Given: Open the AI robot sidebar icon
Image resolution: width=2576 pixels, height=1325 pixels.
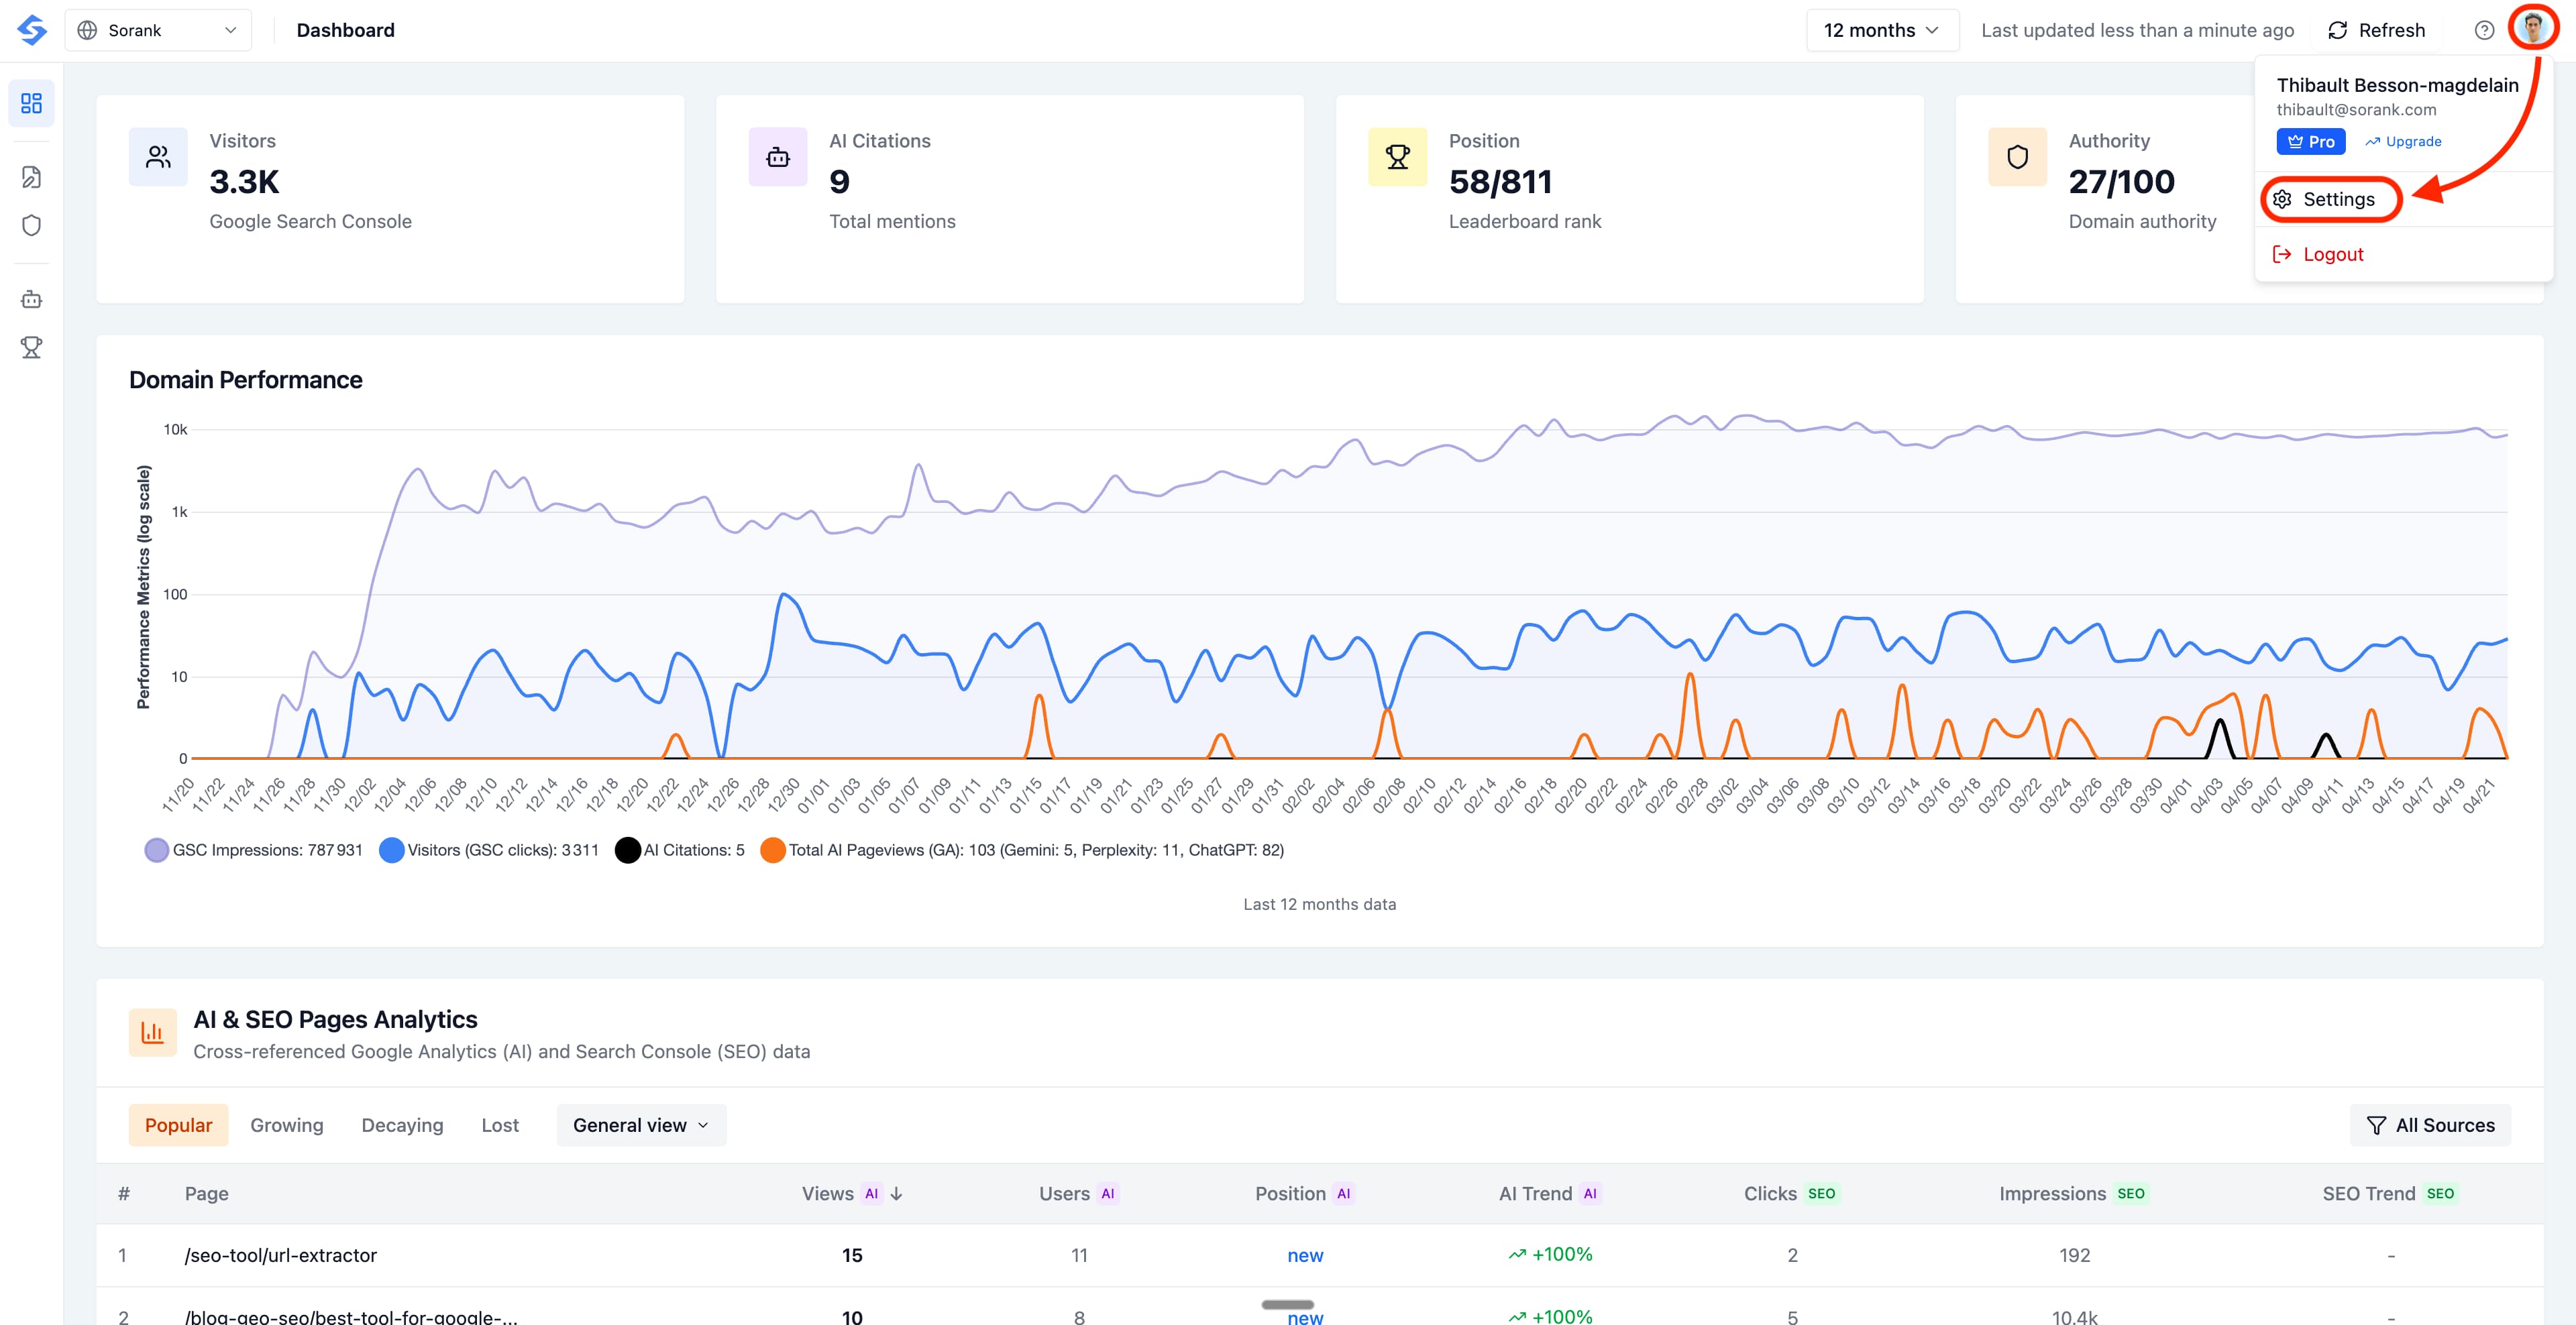Looking at the screenshot, I should coord(32,299).
